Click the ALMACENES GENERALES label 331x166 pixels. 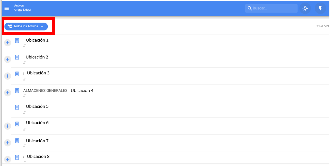(45, 91)
